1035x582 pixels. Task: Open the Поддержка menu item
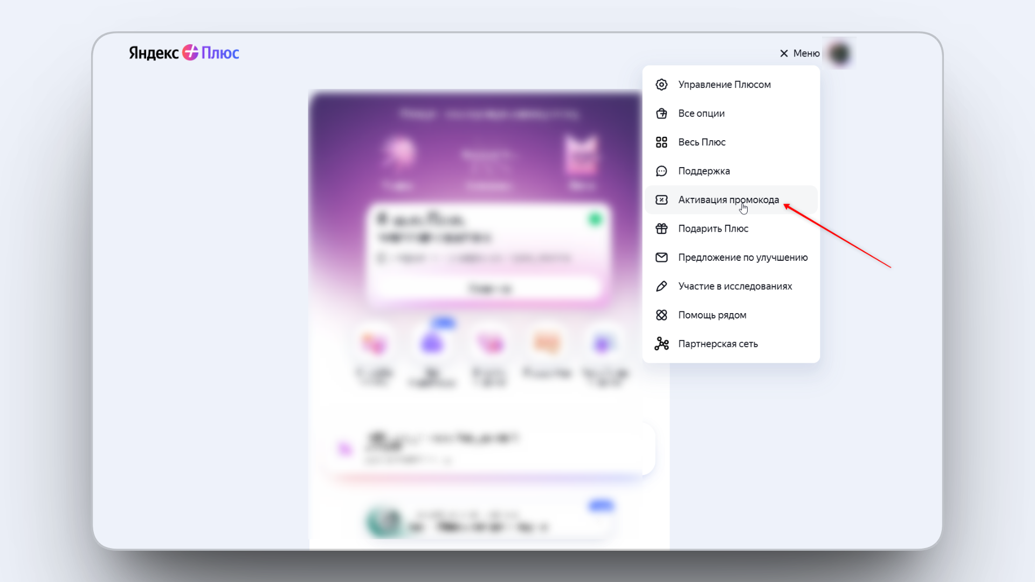(703, 171)
